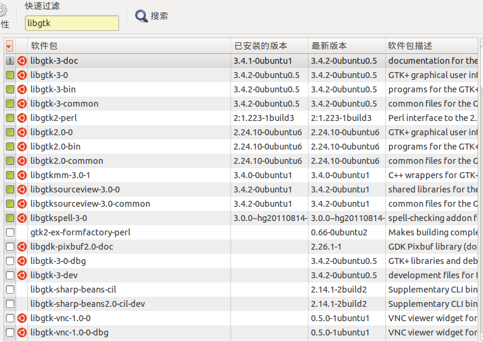Click the Ubuntu icon beside libgtkmm-3.0-1
This screenshot has height=342, width=483.
tap(22, 175)
